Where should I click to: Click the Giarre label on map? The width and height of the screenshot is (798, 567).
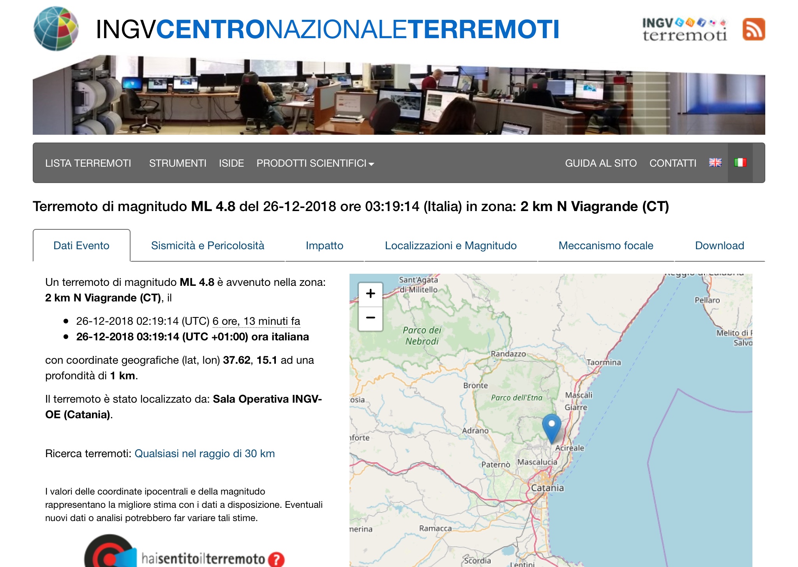[576, 407]
